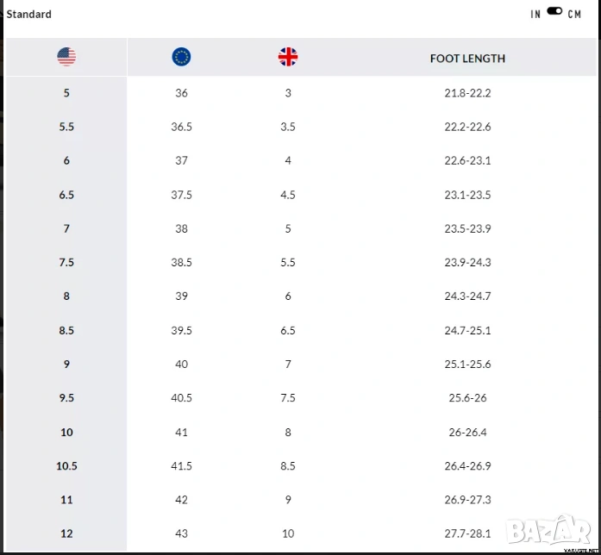
Task: Click EU size 36.5 cell
Action: tap(181, 127)
